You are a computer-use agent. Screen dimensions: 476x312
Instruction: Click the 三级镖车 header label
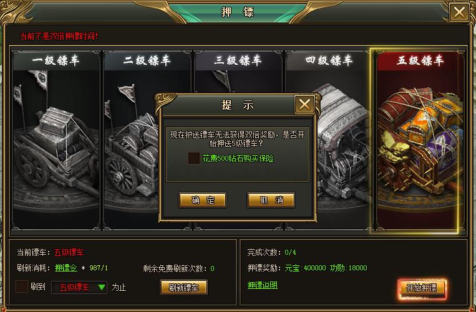coord(238,60)
